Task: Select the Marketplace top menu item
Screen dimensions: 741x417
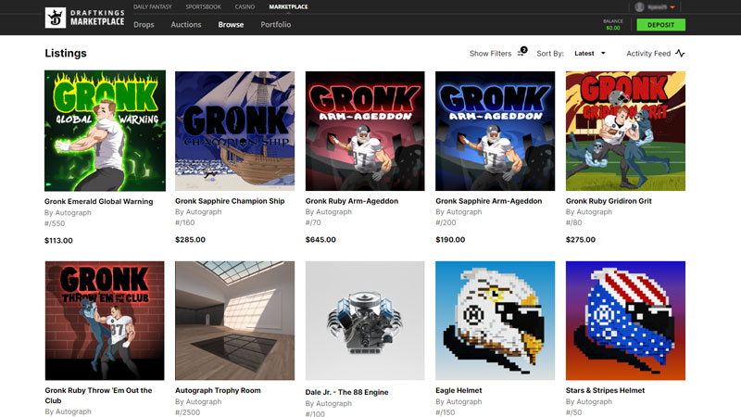Action: pos(288,7)
